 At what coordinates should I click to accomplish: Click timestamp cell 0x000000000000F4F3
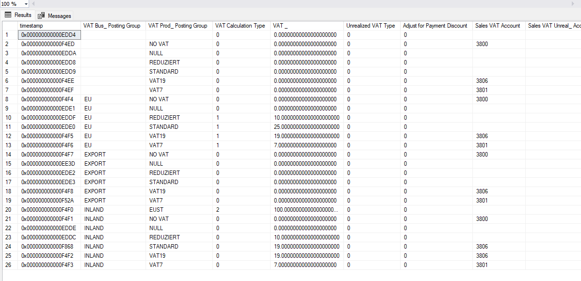point(49,265)
